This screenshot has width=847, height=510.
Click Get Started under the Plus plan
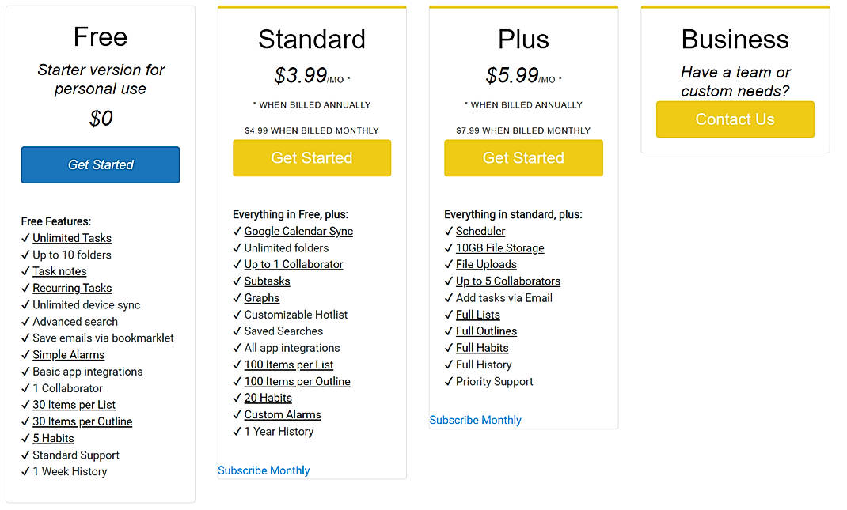[x=523, y=158]
